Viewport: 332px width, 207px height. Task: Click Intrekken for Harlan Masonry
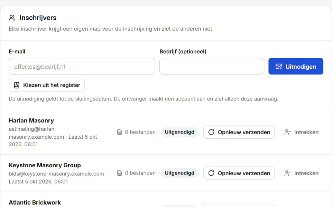(x=301, y=132)
